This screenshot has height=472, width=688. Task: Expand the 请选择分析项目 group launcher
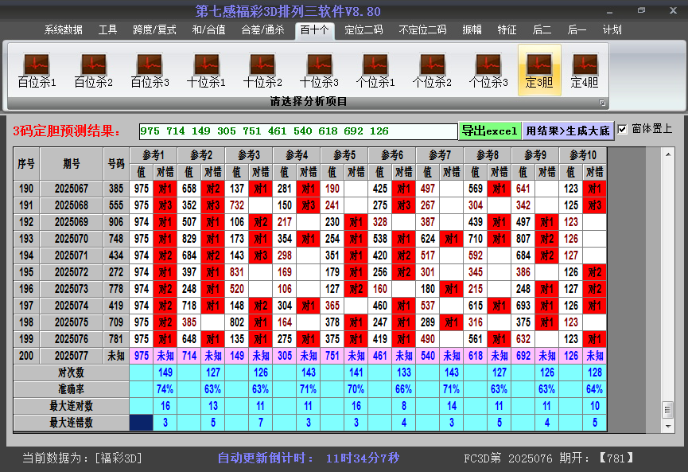(602, 103)
